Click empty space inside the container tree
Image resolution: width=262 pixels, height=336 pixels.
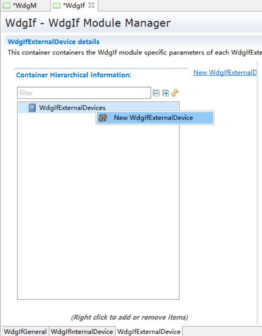click(98, 211)
